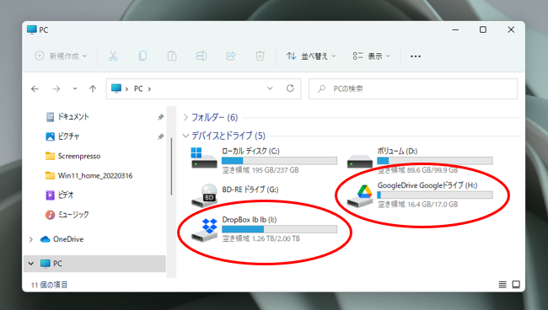Switch to details view icon in status bar
Screen dimensions: 548x310
(x=502, y=285)
